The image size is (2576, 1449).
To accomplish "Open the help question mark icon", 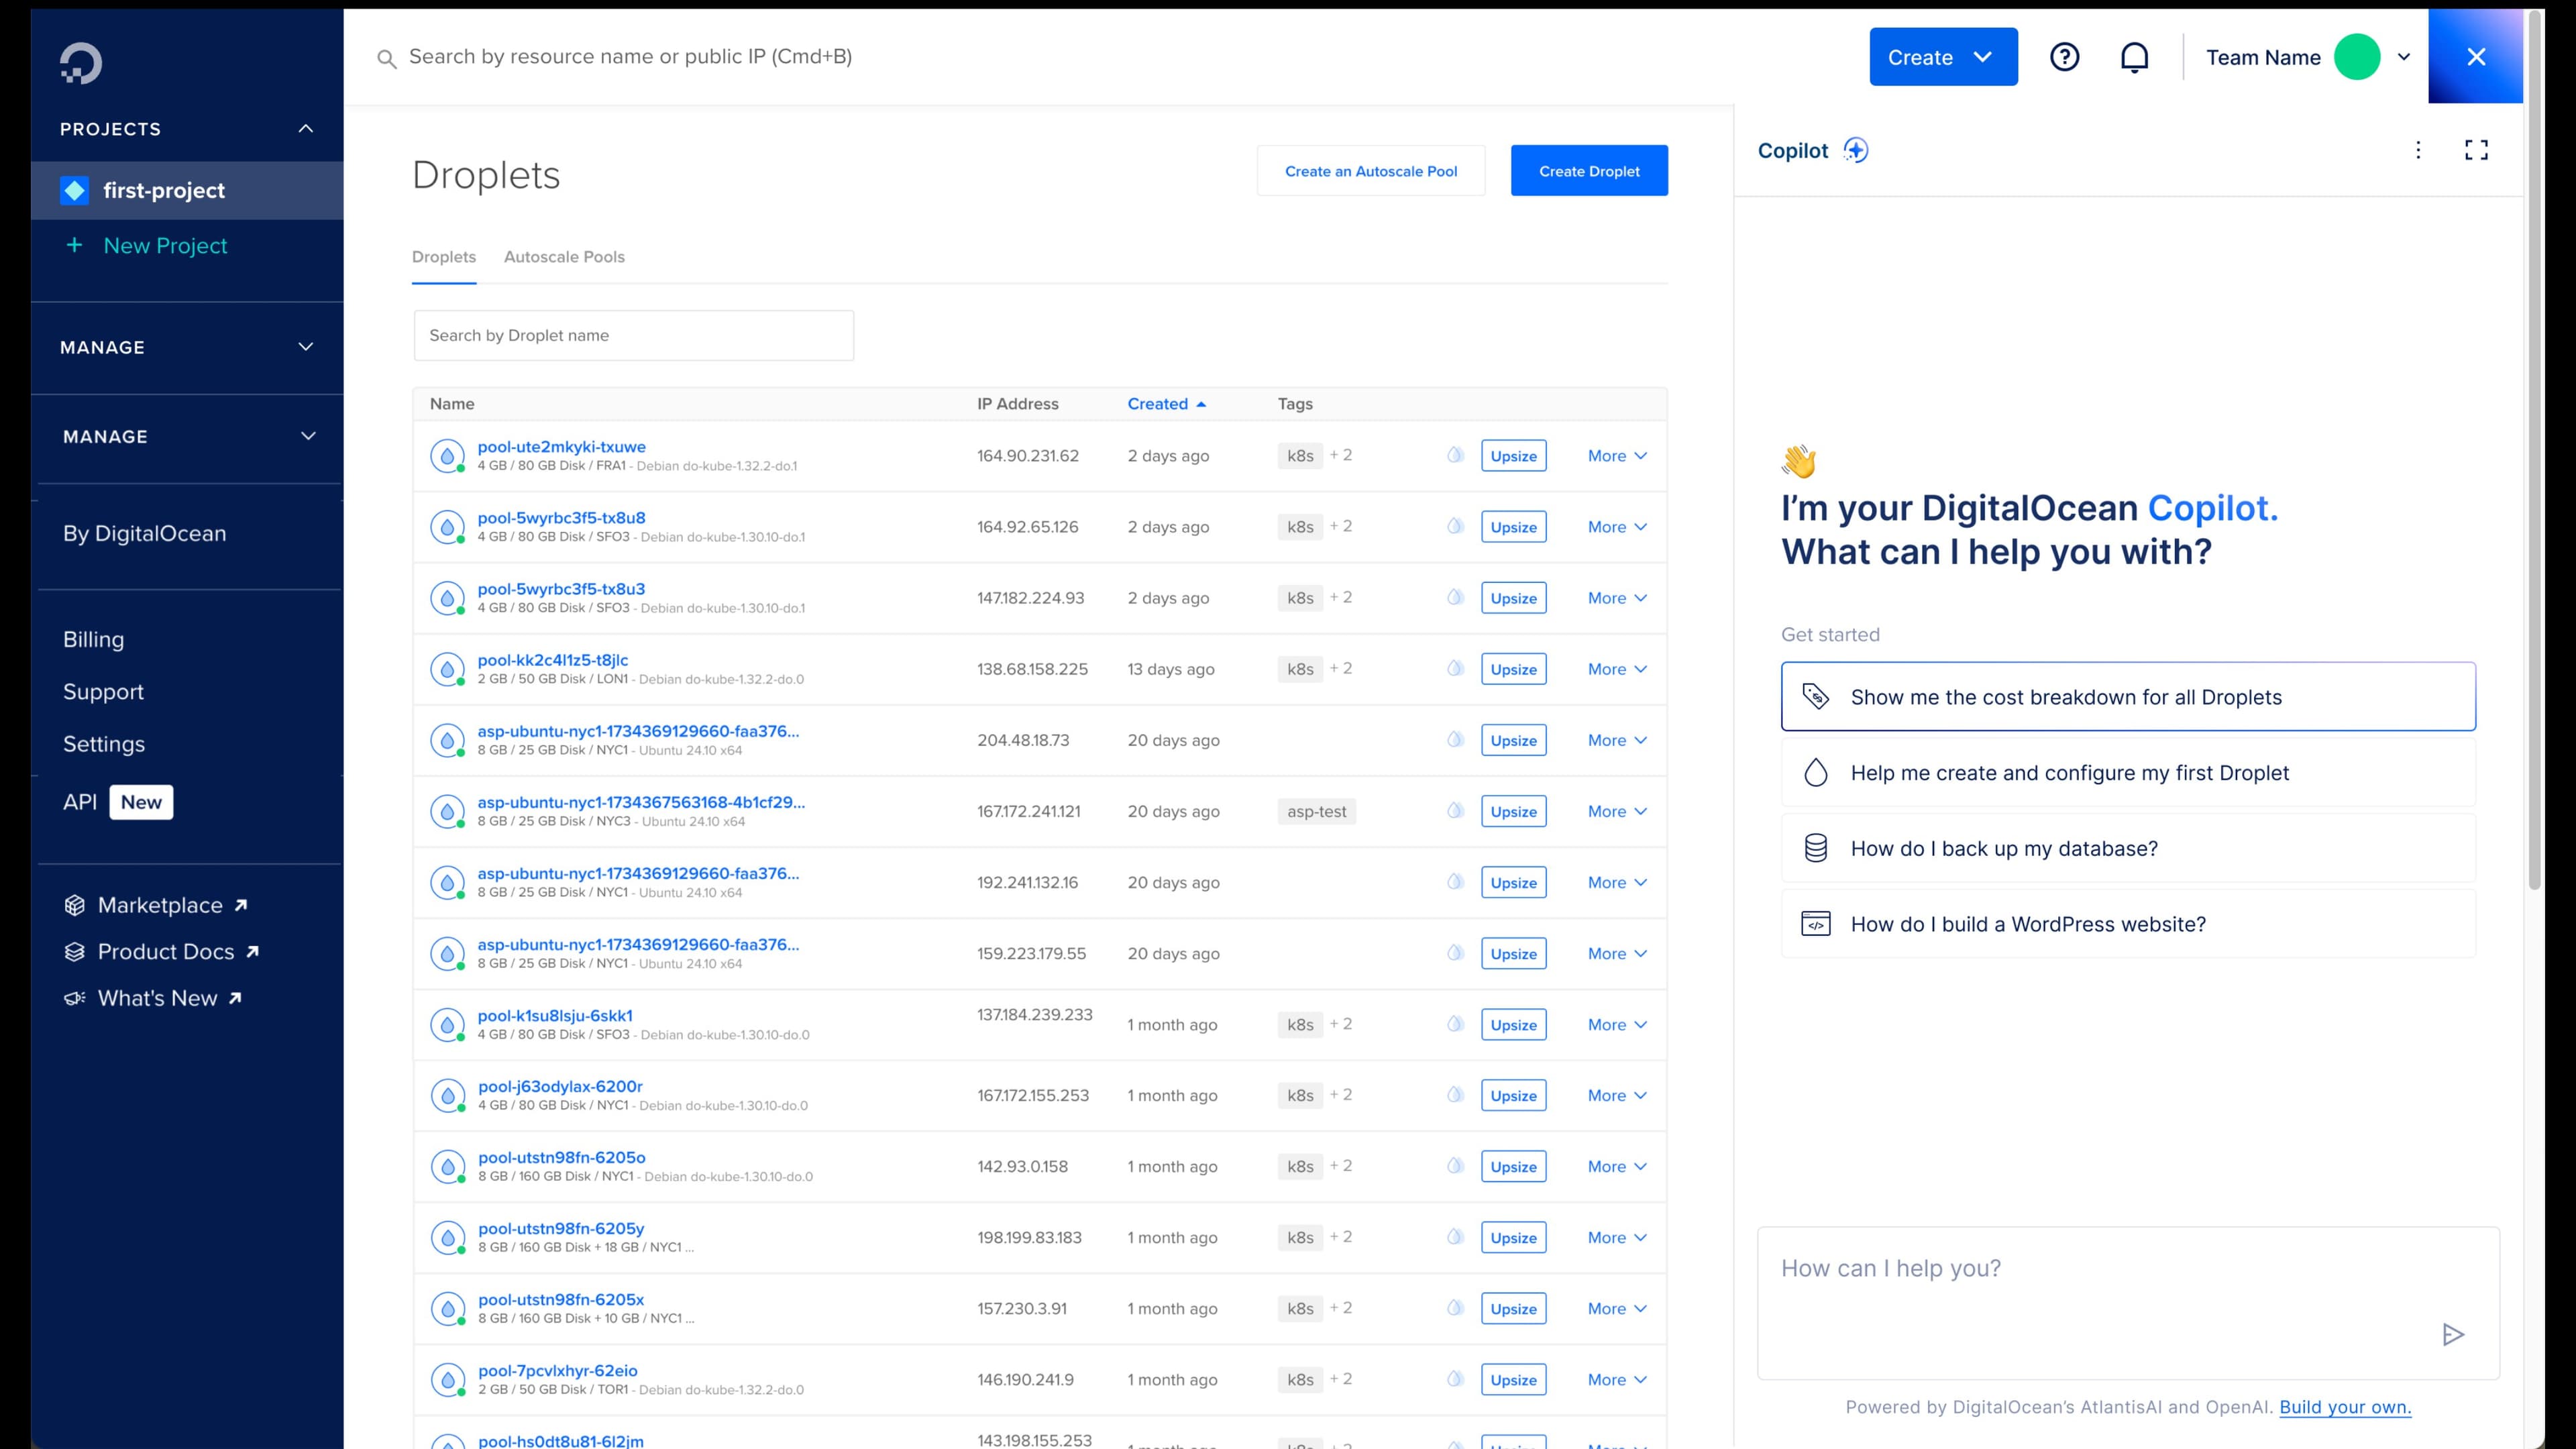I will point(2064,57).
